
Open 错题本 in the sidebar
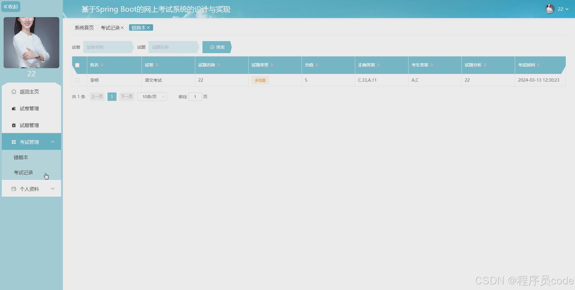click(x=31, y=157)
